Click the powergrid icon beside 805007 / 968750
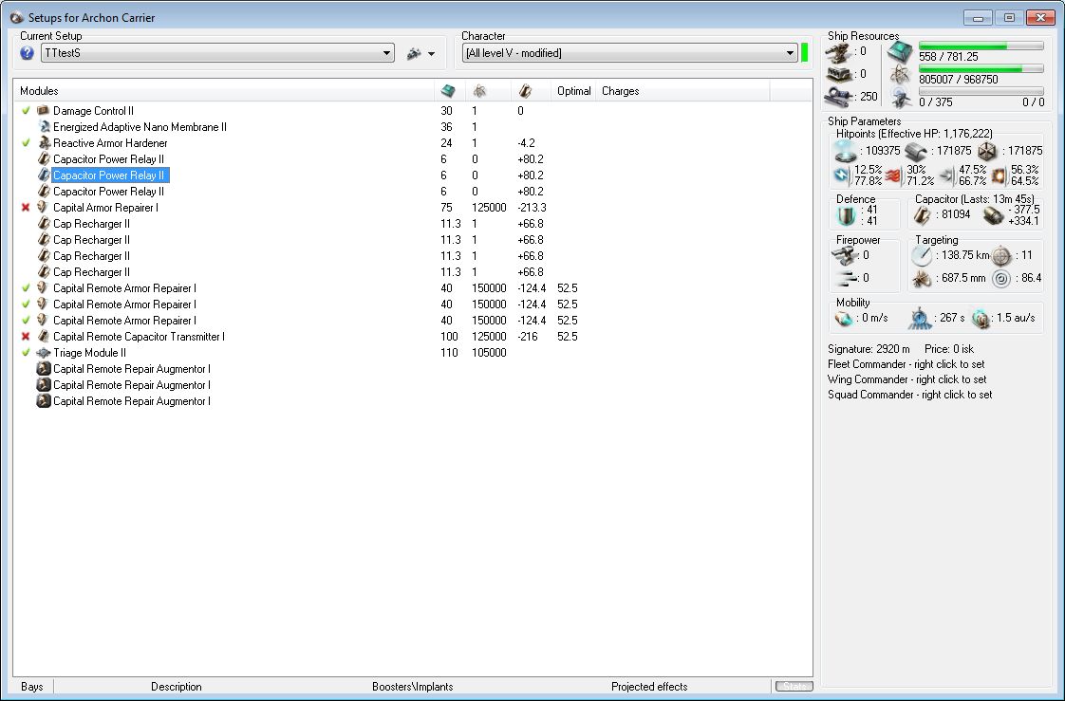Screen dimensions: 1065x701 coord(901,75)
